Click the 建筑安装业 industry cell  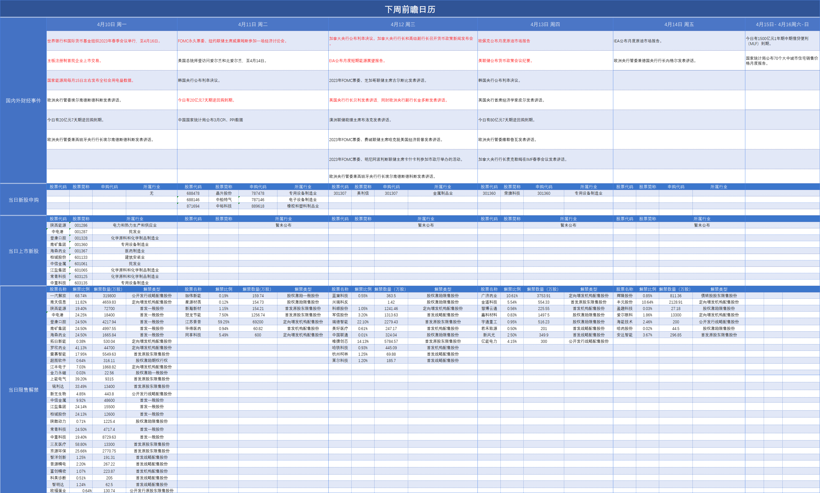pyautogui.click(x=134, y=257)
